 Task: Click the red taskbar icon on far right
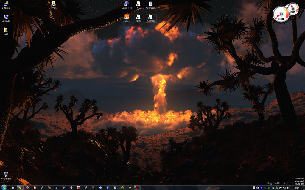[x=137, y=188]
